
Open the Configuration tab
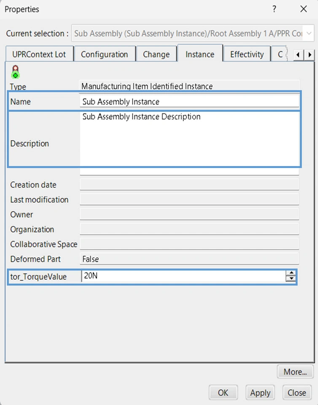click(104, 54)
